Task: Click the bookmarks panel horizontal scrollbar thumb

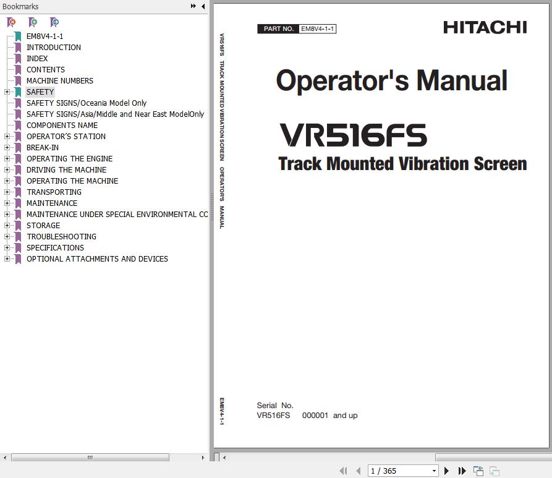Action: [90, 458]
